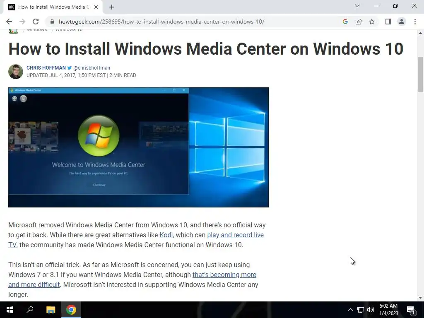
Task: Open the tab search dropdown arrow
Action: (357, 6)
